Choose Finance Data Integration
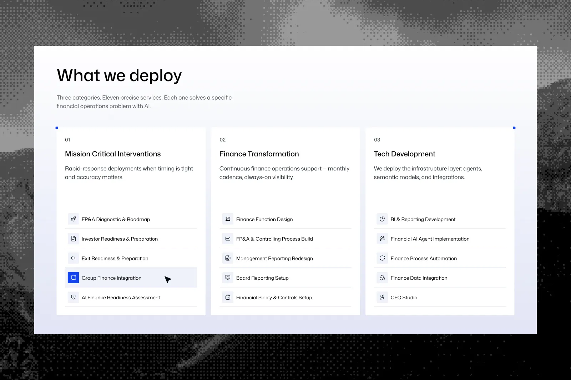This screenshot has width=571, height=380. point(440,277)
